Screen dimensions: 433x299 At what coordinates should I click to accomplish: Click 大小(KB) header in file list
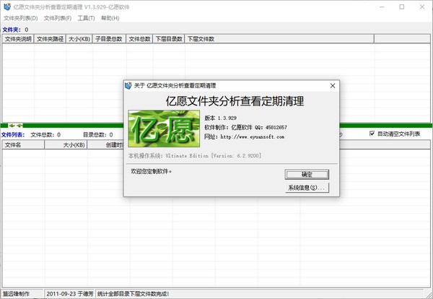pyautogui.click(x=66, y=144)
